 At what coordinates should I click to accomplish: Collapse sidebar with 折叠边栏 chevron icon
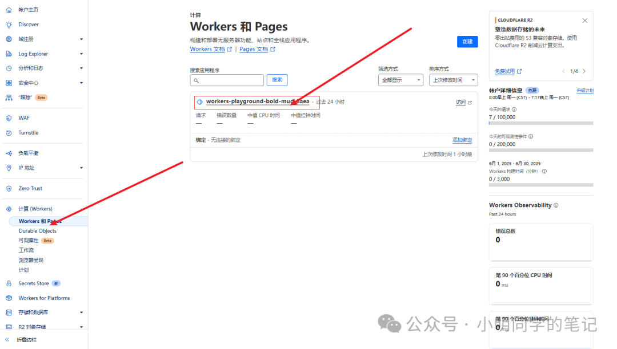[x=7, y=339]
